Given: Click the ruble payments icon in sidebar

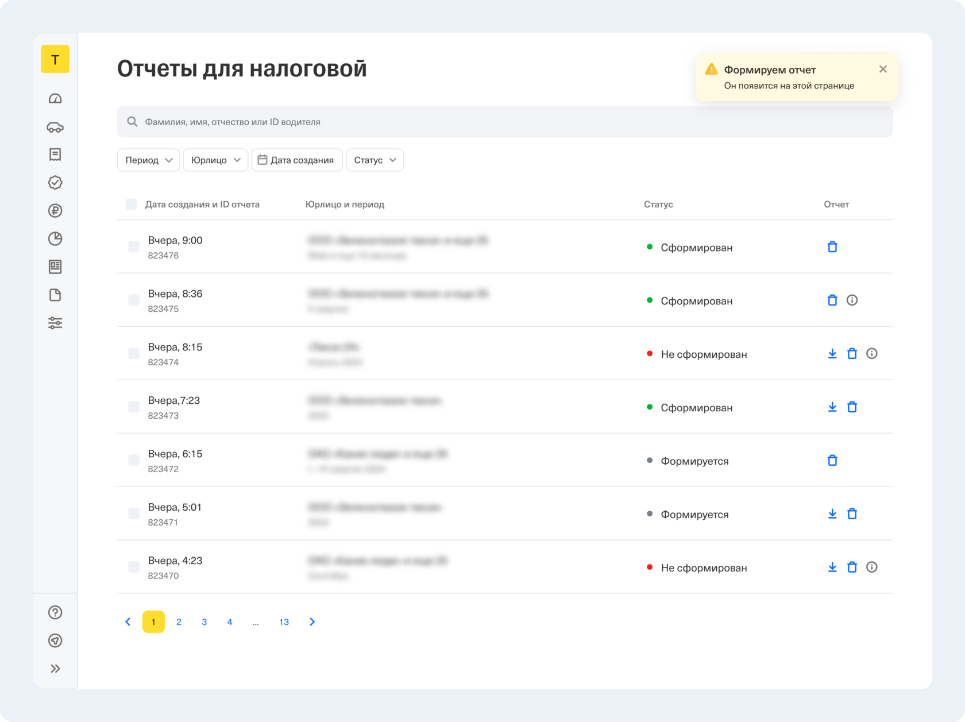Looking at the screenshot, I should tap(55, 211).
